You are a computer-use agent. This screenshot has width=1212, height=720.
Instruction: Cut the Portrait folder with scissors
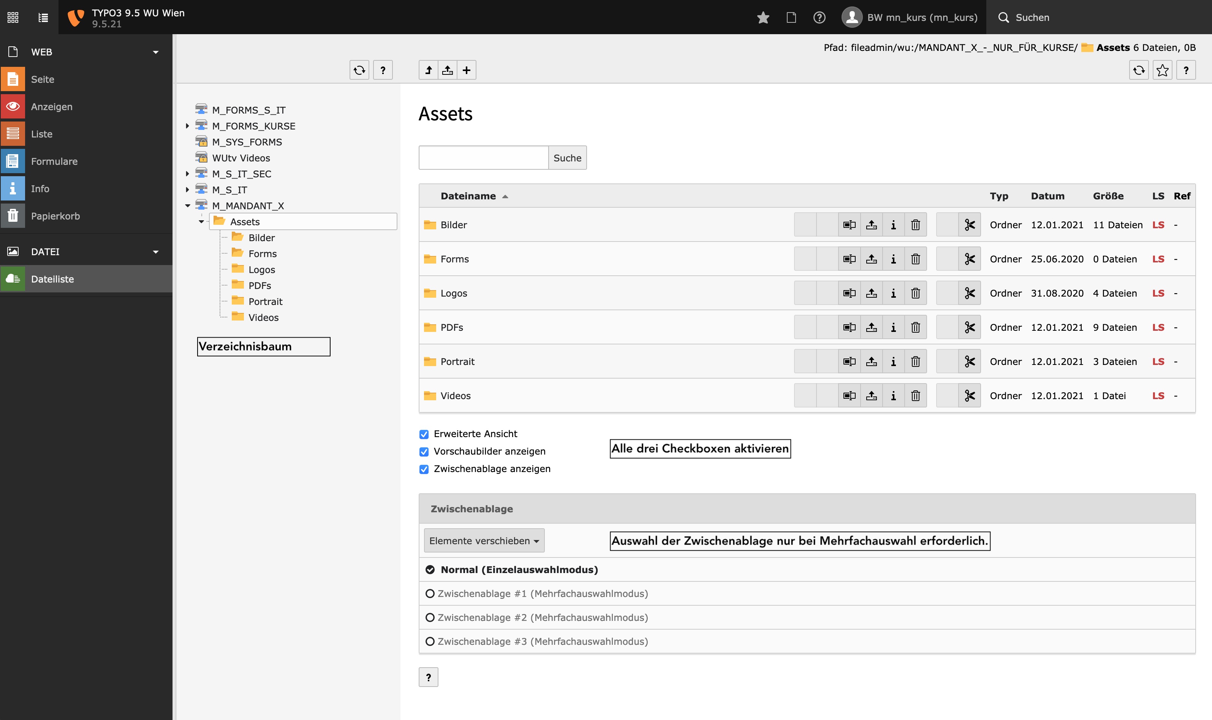(x=970, y=362)
